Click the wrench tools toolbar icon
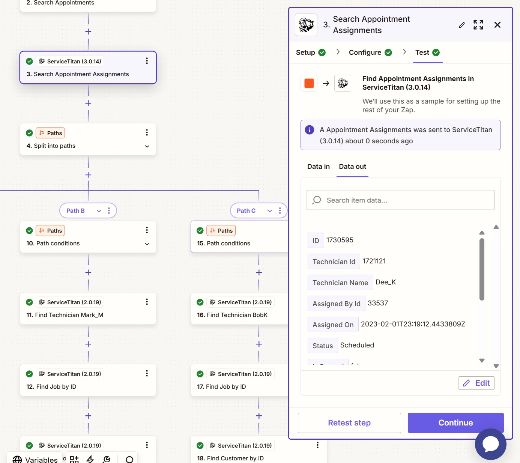This screenshot has width=520, height=463. (x=107, y=460)
